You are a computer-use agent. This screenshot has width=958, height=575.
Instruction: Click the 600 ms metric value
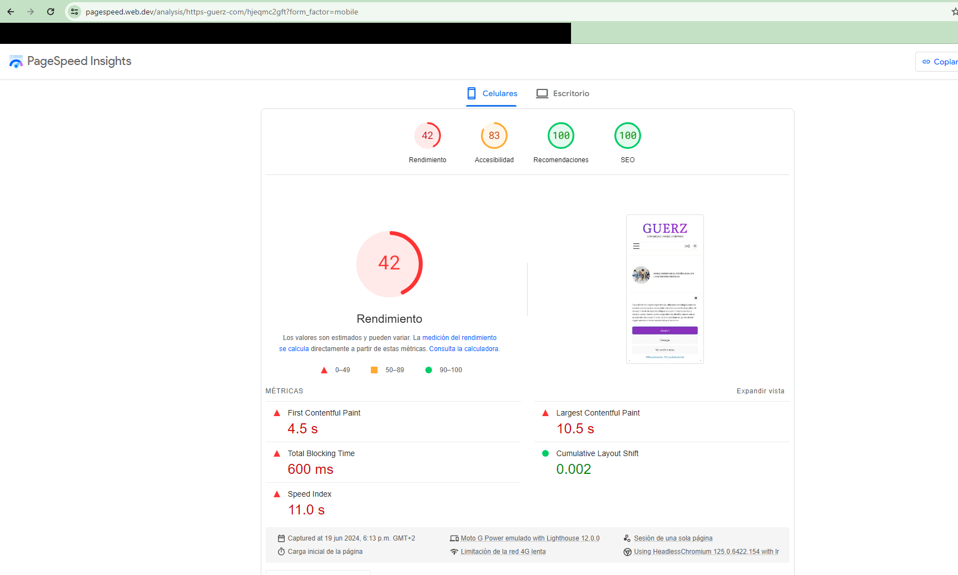310,469
